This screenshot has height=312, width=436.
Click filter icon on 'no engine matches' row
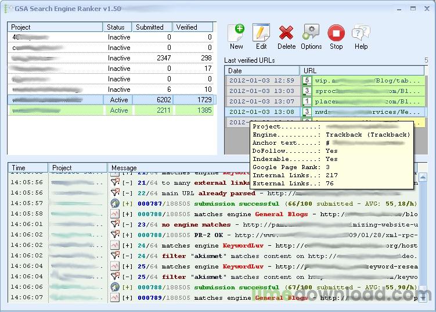coord(115,224)
